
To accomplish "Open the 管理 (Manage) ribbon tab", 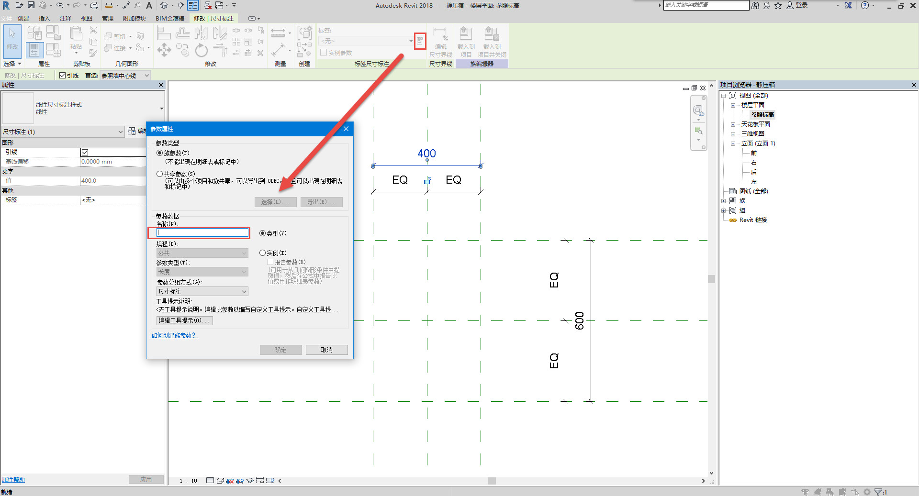I will [x=107, y=18].
